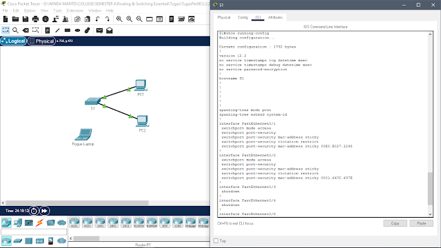Click the New file icon in toolbar
Viewport: 441px width, 248px height.
coord(6,19)
